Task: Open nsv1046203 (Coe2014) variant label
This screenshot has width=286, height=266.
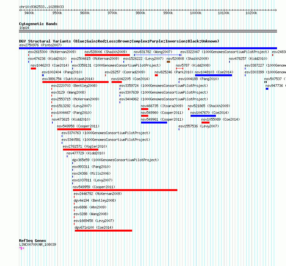Action: click(50, 65)
